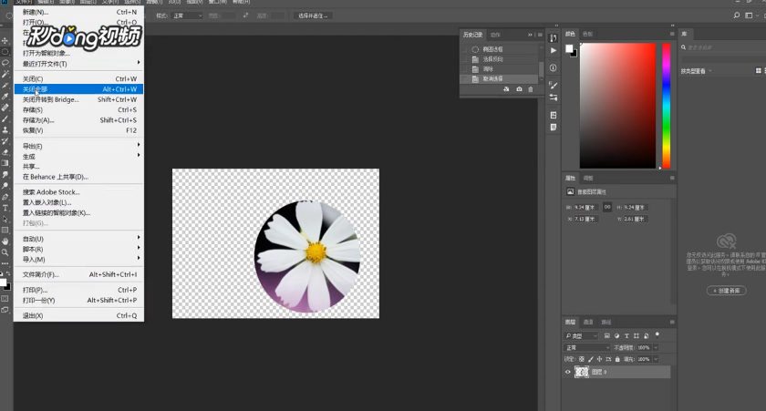Create new snapshot in History panel
This screenshot has height=411, width=766.
tap(519, 89)
